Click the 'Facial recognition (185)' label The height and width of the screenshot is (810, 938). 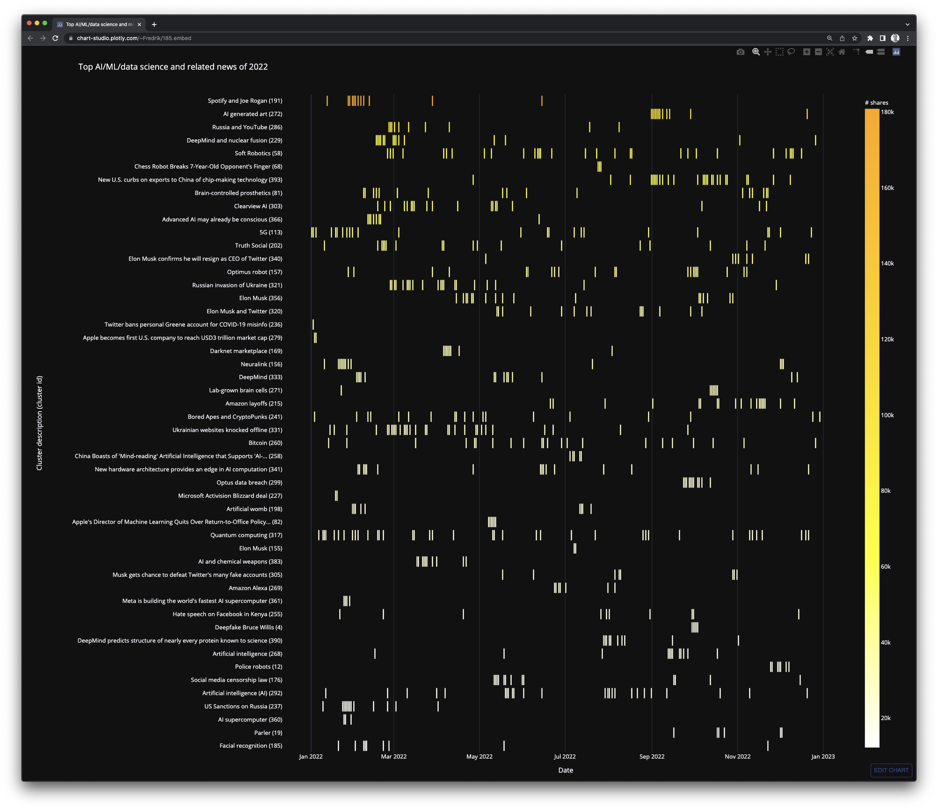(x=251, y=746)
